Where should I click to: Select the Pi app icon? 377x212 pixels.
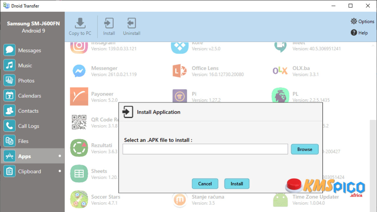[x=180, y=96]
